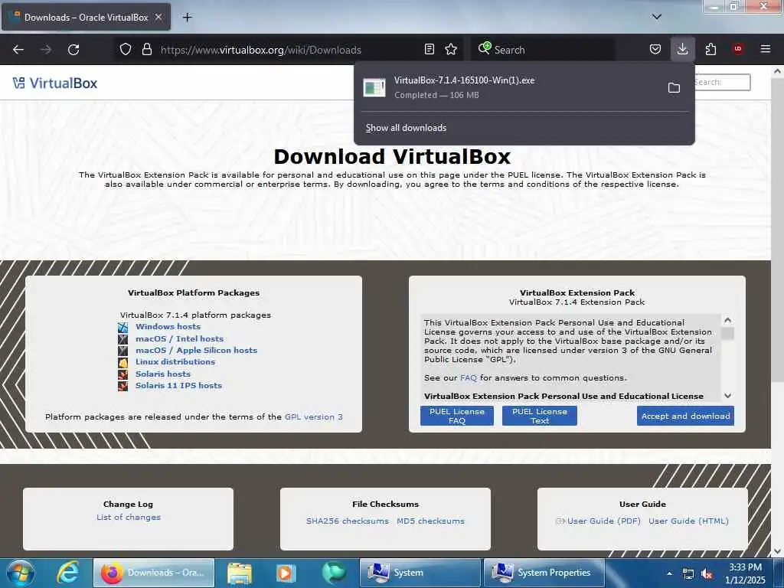Open the Firefox hamburger menu

[766, 49]
